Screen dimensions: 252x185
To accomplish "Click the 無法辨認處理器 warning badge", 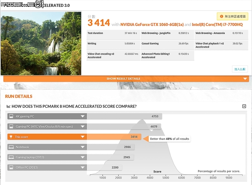I will [x=232, y=16].
